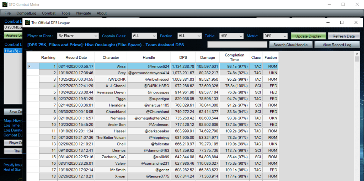Image resolution: width=364 pixels, height=181 pixels.
Task: Open the Tools menu
Action: pyautogui.click(x=66, y=13)
